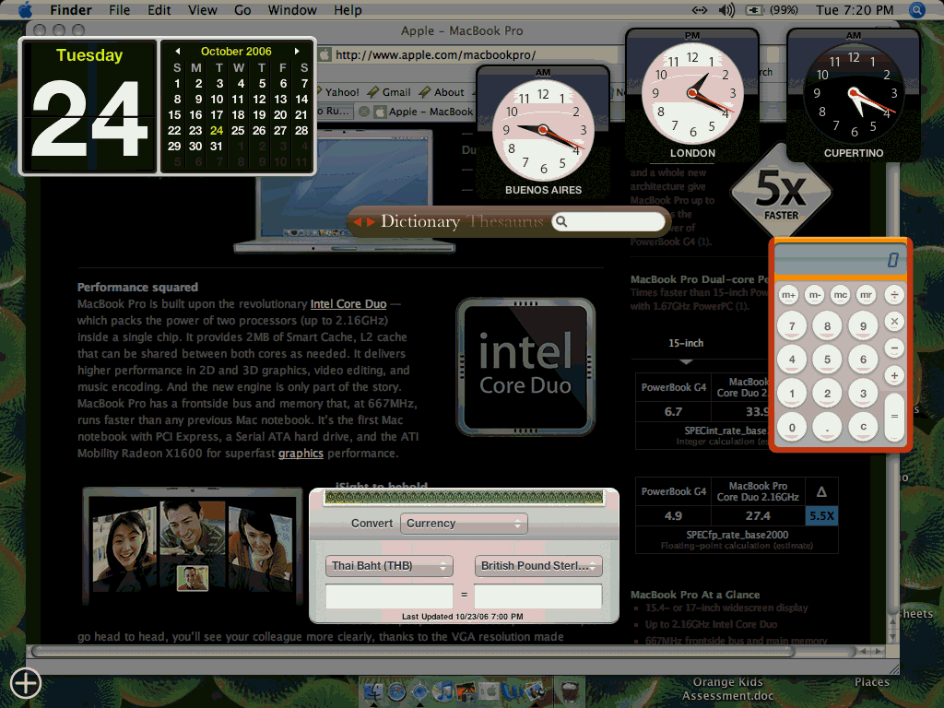This screenshot has height=708, width=944.
Task: Click Safari's horizontal scrollbar thumb
Action: pos(413,652)
